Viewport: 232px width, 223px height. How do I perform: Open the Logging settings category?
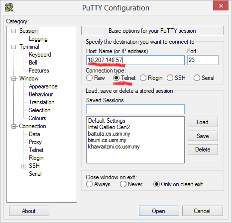[x=38, y=39]
